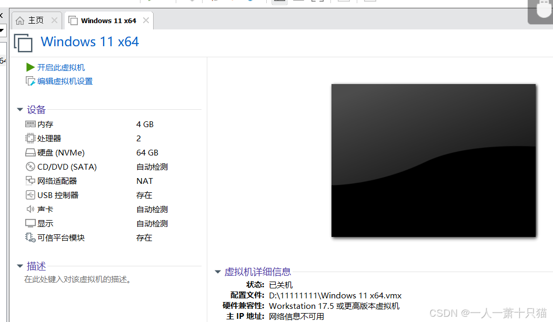This screenshot has width=553, height=322.
Task: Close the Windows 11 x64 tab
Action: point(146,20)
